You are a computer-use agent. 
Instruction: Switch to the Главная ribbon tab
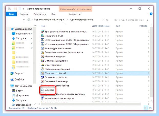[x=24, y=14]
